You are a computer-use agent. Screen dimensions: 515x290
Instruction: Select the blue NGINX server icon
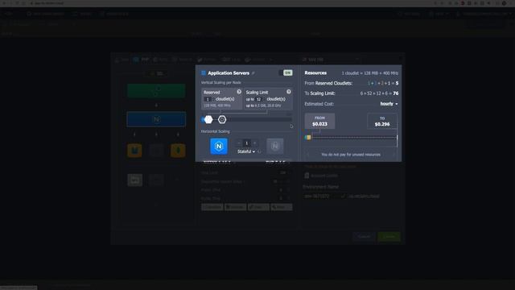tap(219, 146)
